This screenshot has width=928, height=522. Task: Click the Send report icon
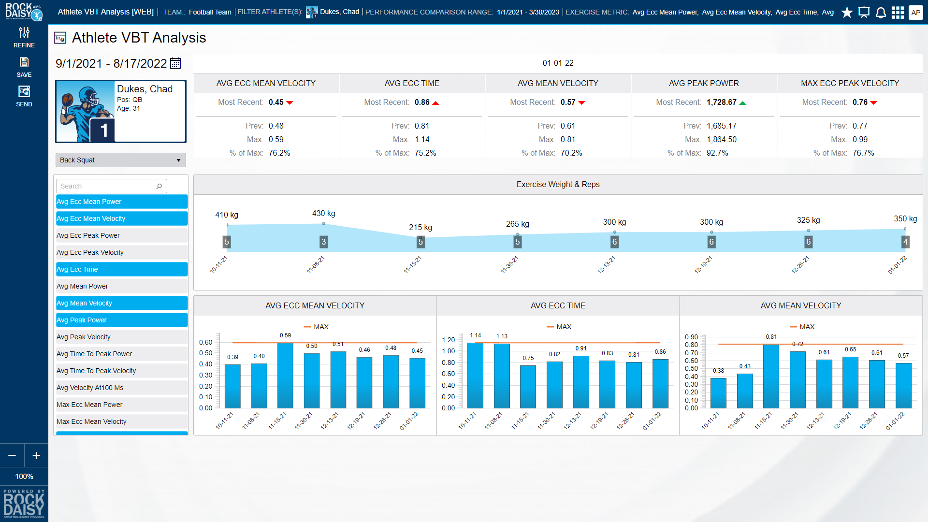(x=24, y=96)
